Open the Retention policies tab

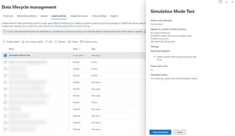pyautogui.click(x=27, y=16)
